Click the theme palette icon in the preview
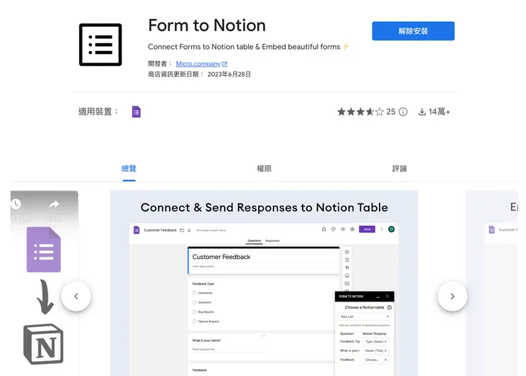This screenshot has height=376, width=526. (x=333, y=229)
